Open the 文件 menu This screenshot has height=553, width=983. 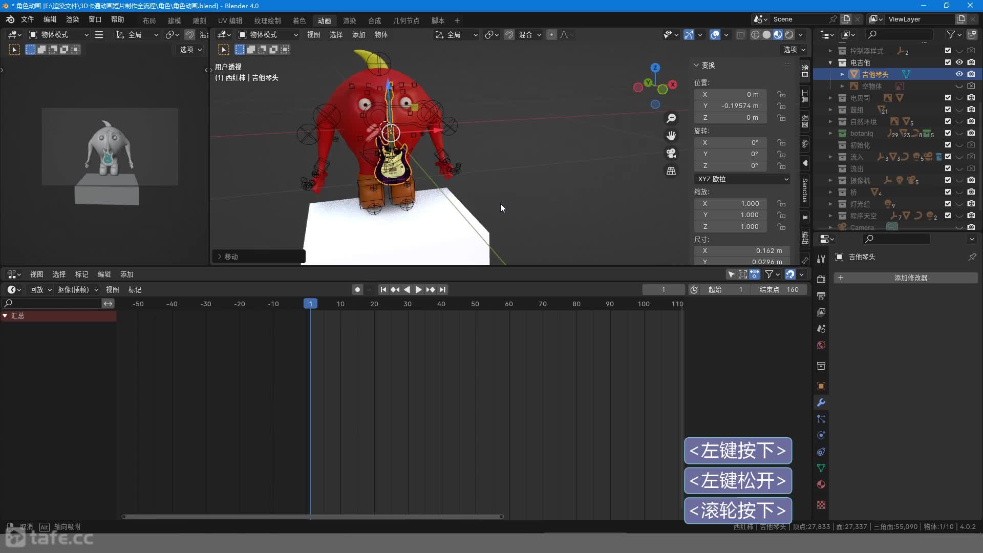click(27, 19)
